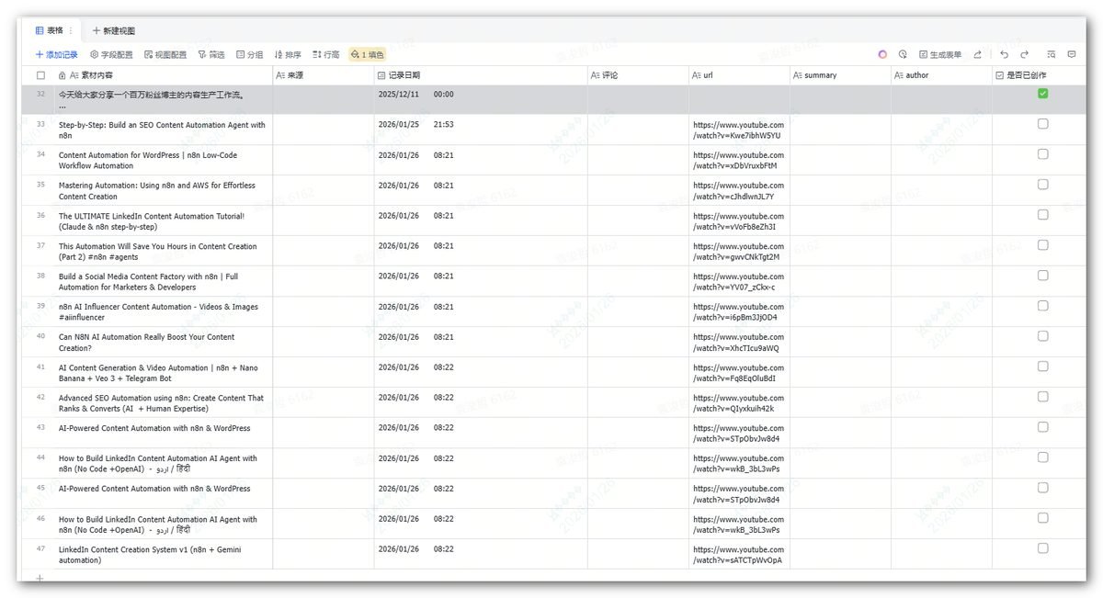
Task: Open 视图配置 view settings
Action: click(165, 55)
